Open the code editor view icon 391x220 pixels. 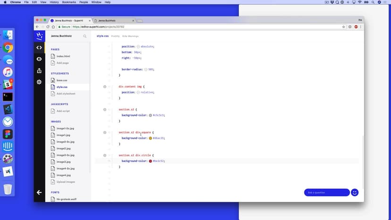(39, 48)
